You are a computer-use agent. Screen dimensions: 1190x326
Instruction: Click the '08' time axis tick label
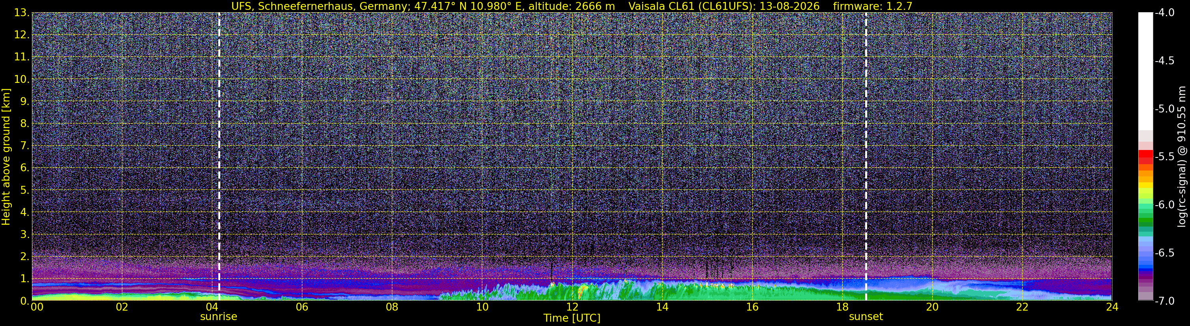pos(392,307)
